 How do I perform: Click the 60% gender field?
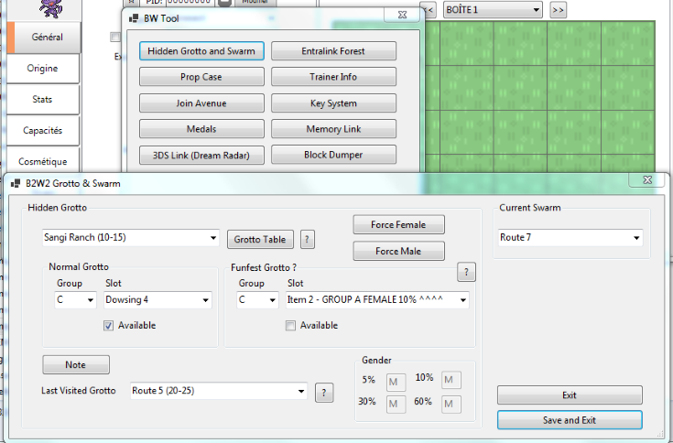click(451, 404)
